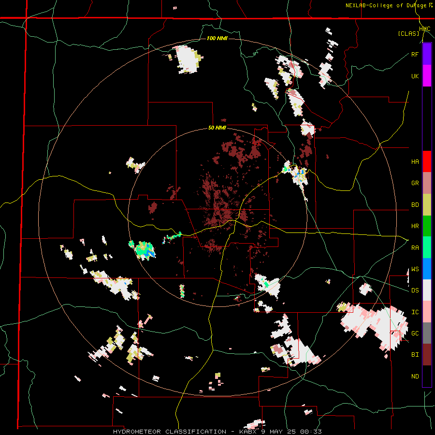
Task: Click the ND legend label
Action: click(415, 377)
